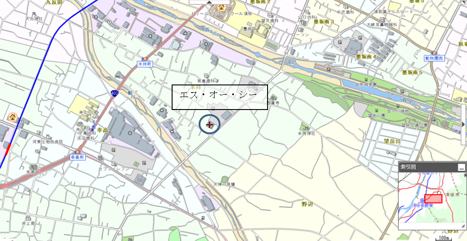
Task: Select the エス・オー・シー label box
Action: 220,97
